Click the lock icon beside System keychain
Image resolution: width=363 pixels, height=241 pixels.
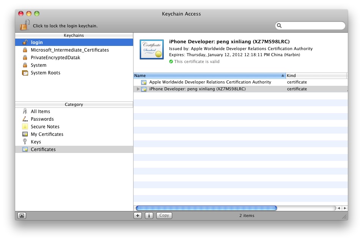[25, 65]
